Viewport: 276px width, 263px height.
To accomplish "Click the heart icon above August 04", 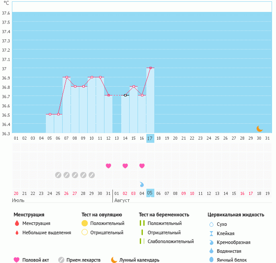I will point(142,166).
